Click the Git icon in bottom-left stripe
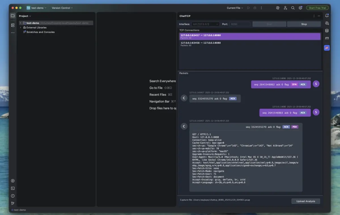Image resolution: width=340 pixels, height=215 pixels. [12, 203]
